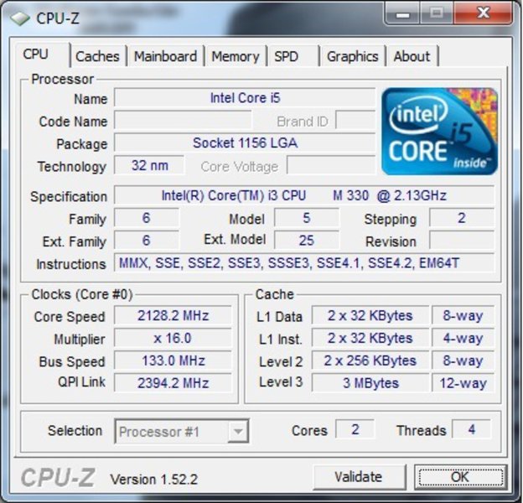Click the Level 3 size 3 MBytes
The width and height of the screenshot is (523, 503).
pyautogui.click(x=370, y=383)
